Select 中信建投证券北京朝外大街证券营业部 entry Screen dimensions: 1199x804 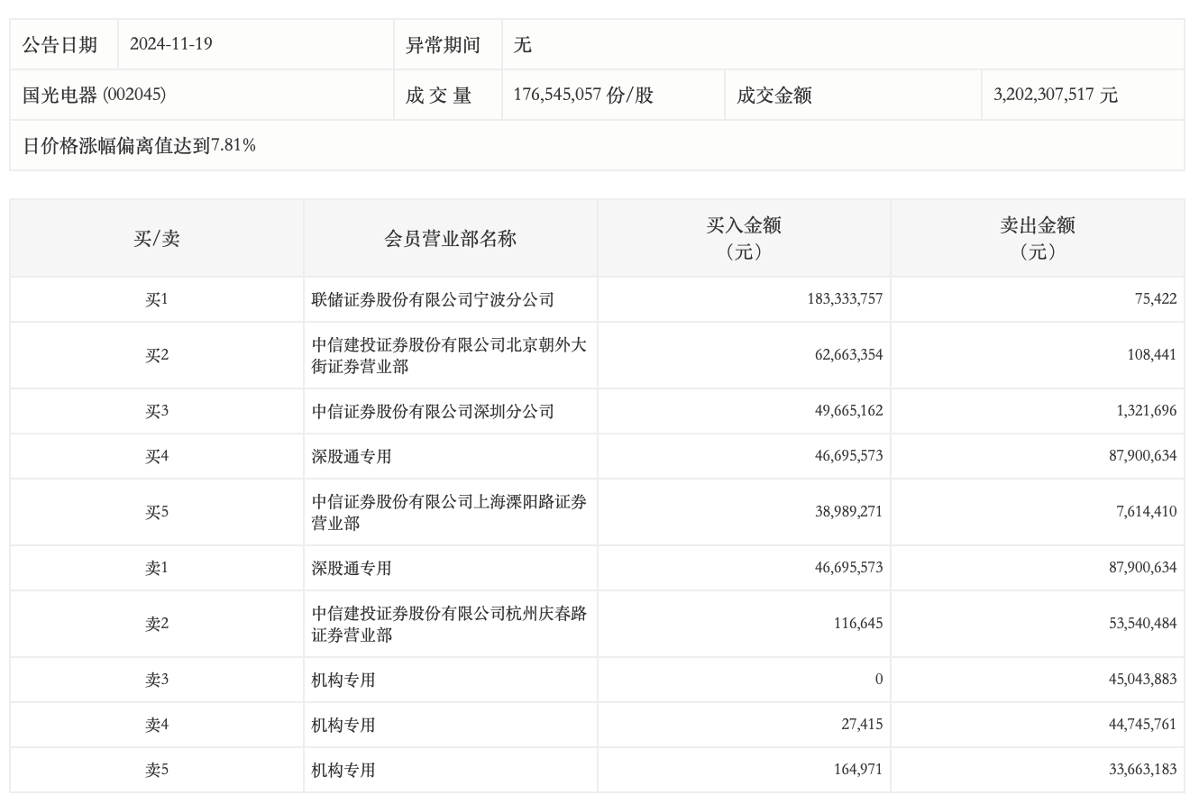tap(449, 356)
